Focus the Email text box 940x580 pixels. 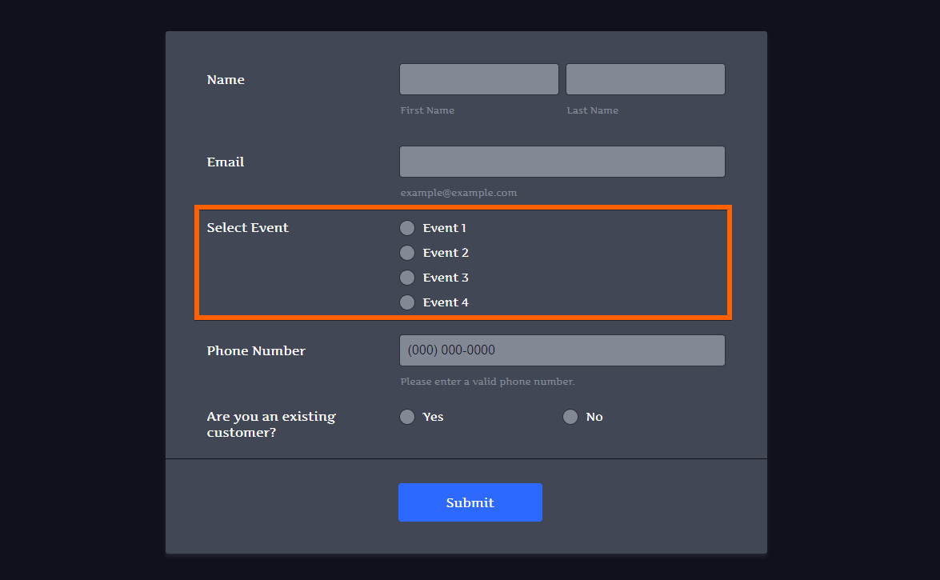[562, 162]
